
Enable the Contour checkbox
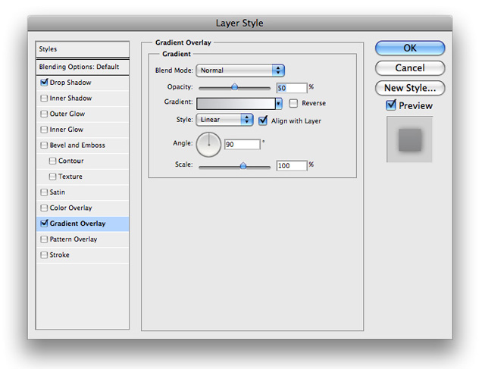point(52,161)
